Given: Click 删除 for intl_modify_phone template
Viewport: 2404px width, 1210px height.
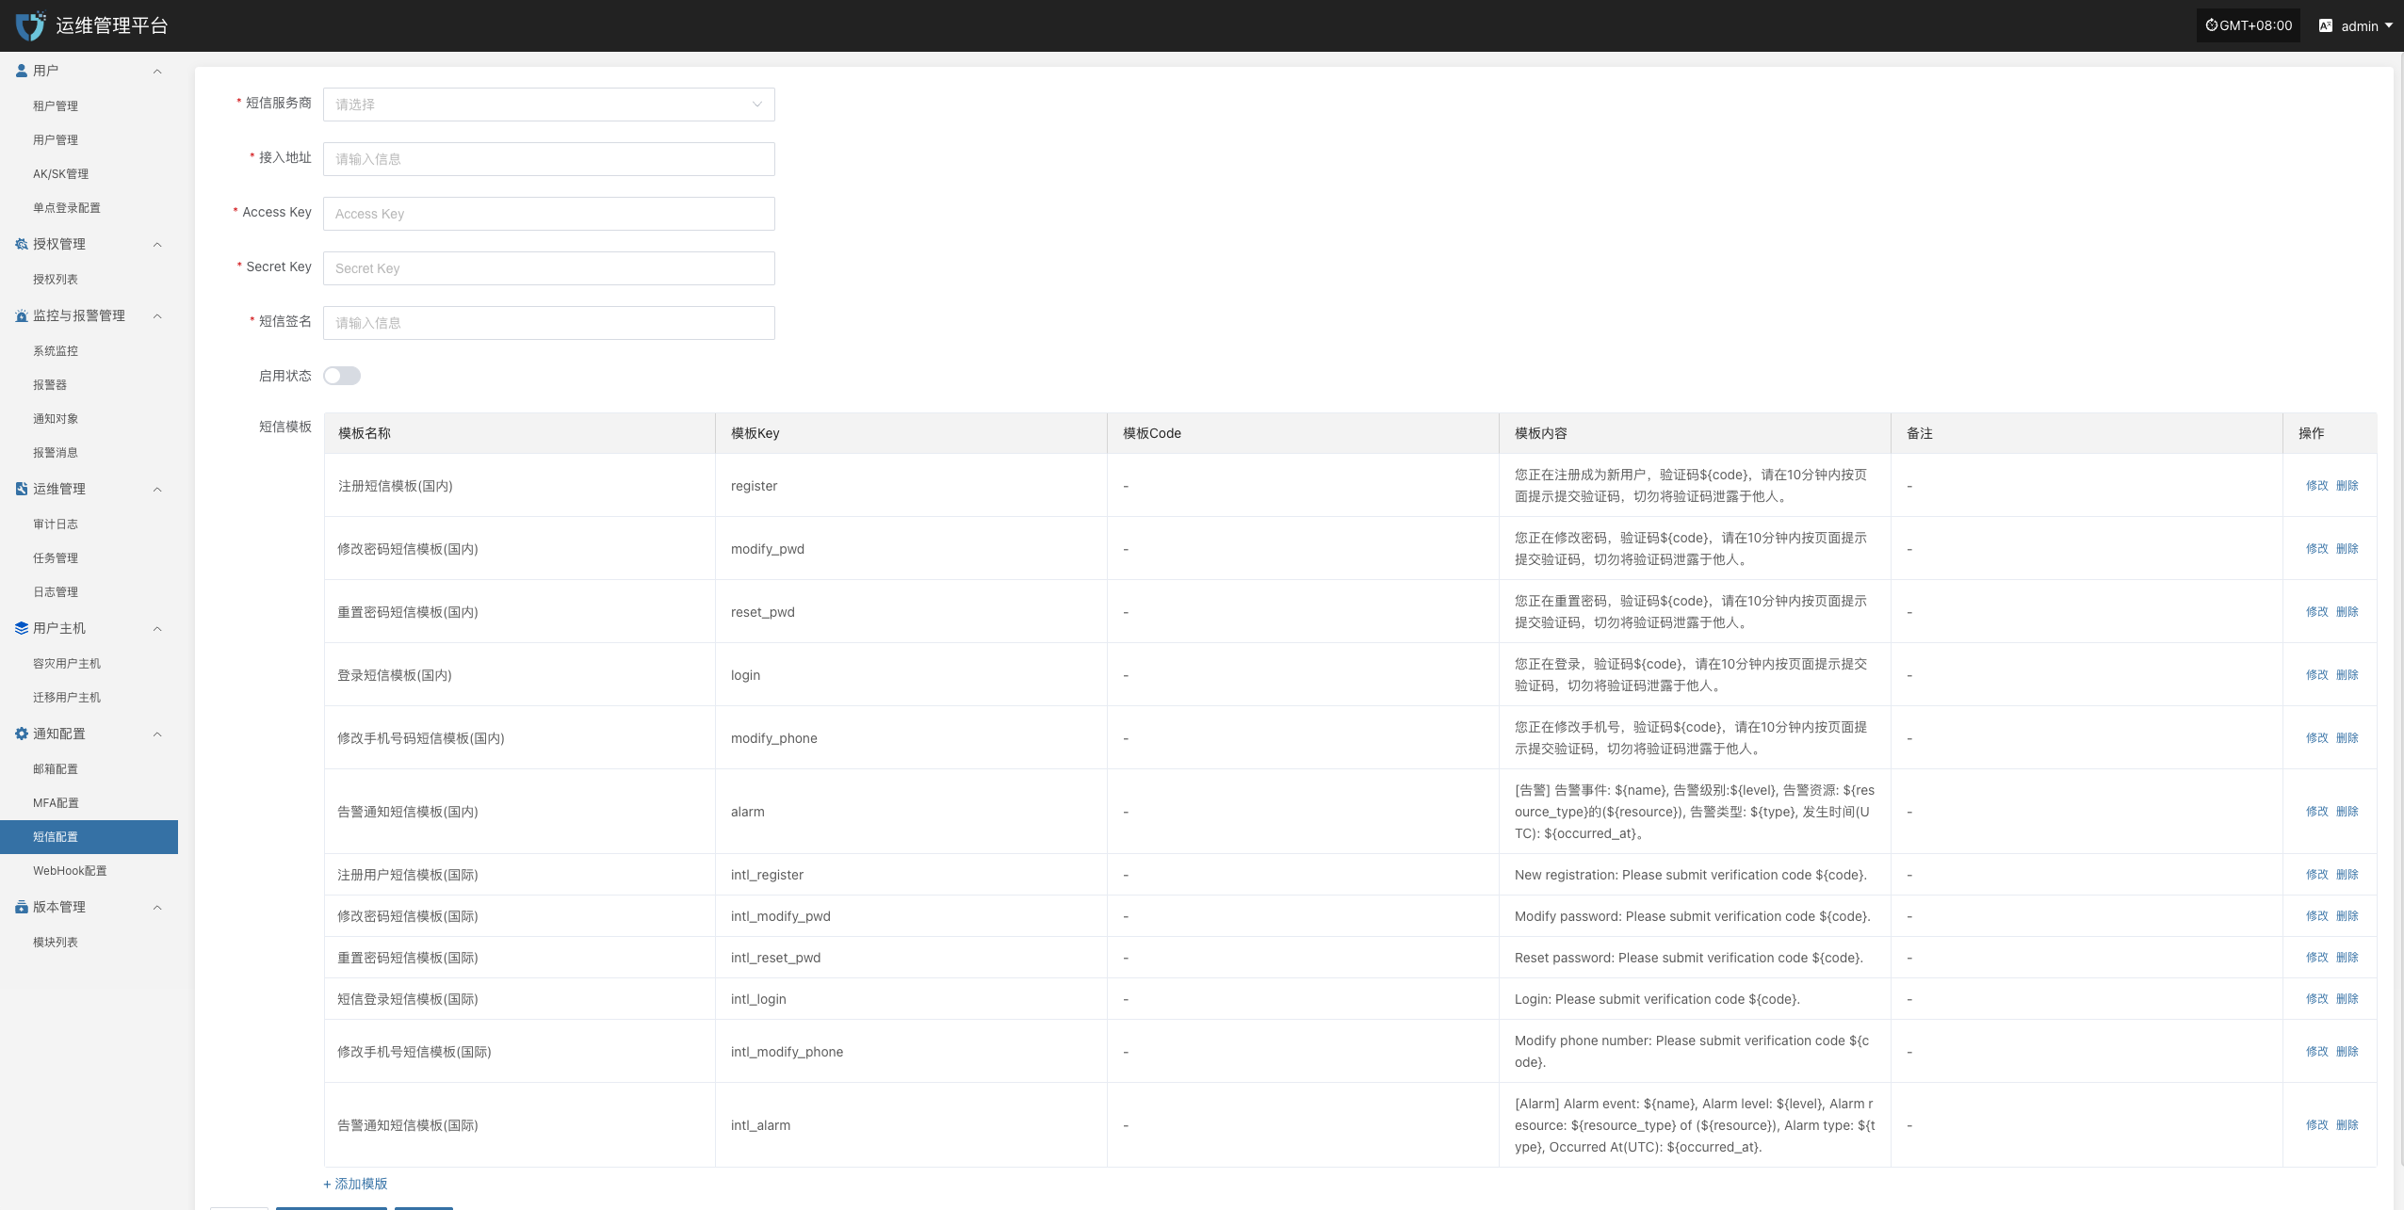Looking at the screenshot, I should click(x=2347, y=1052).
